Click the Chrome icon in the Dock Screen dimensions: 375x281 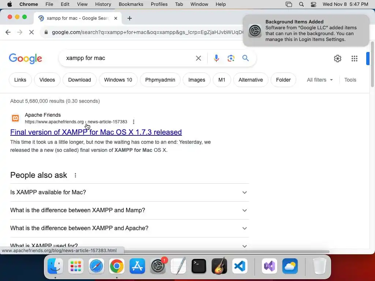pyautogui.click(x=117, y=266)
